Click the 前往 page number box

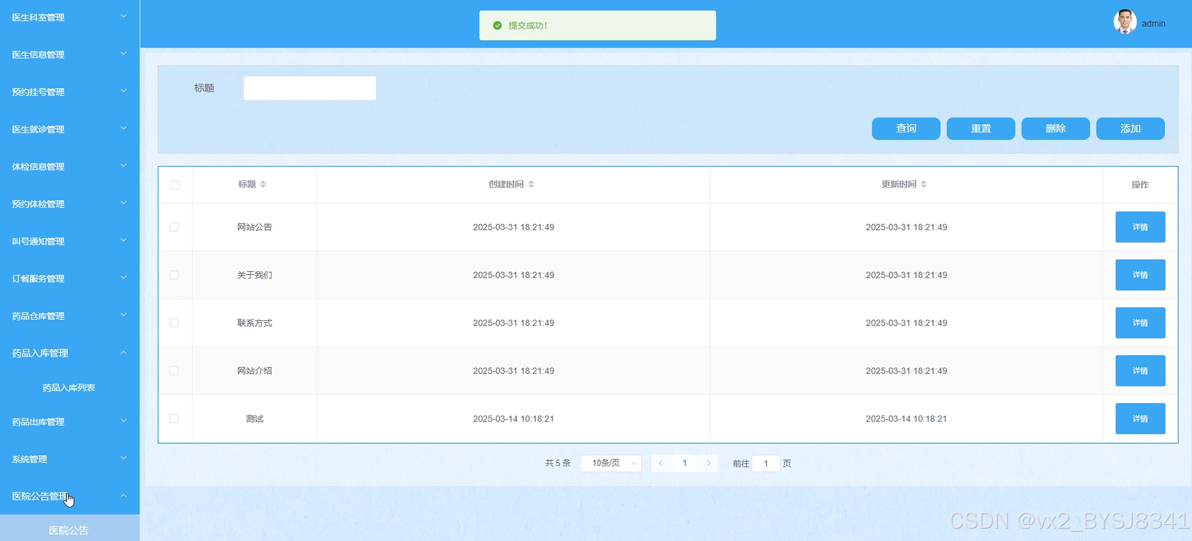tap(765, 463)
